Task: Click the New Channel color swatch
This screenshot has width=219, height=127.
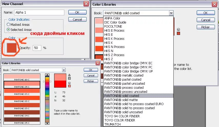Action: 12,48
